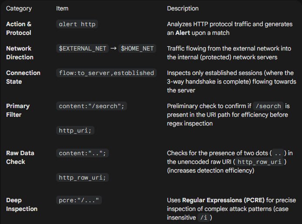Click the /i code chip in Description
The image size is (302, 224).
(x=203, y=217)
